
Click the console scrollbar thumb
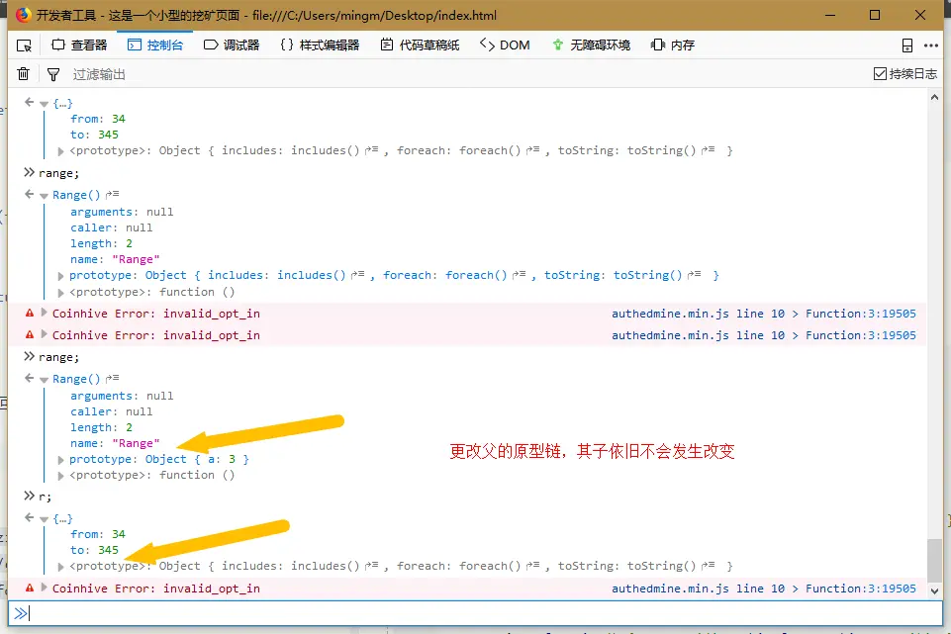(x=934, y=560)
